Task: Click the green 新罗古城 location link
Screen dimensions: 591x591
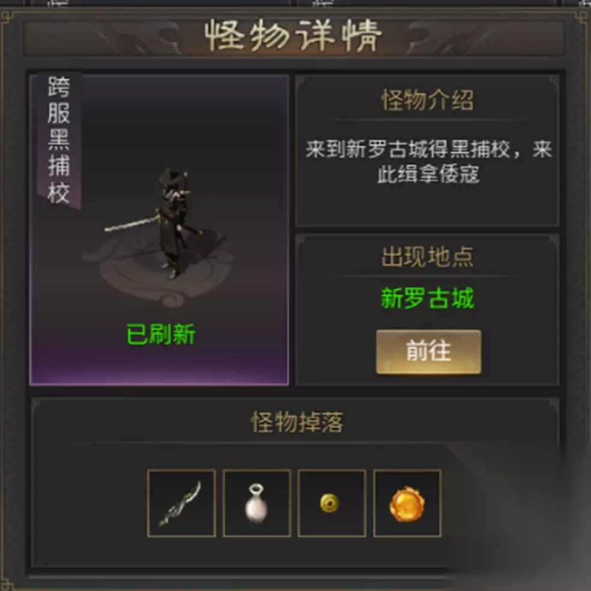Action: pyautogui.click(x=428, y=298)
